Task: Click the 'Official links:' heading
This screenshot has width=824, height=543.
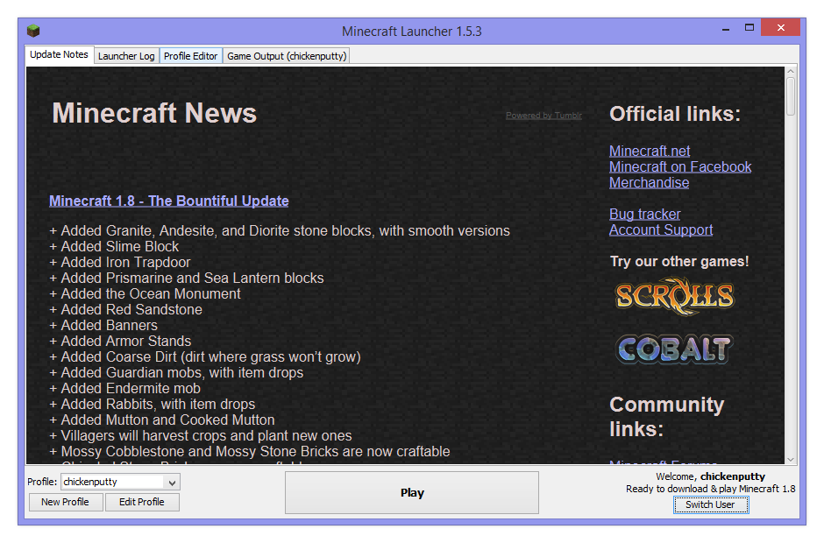Action: (x=675, y=114)
